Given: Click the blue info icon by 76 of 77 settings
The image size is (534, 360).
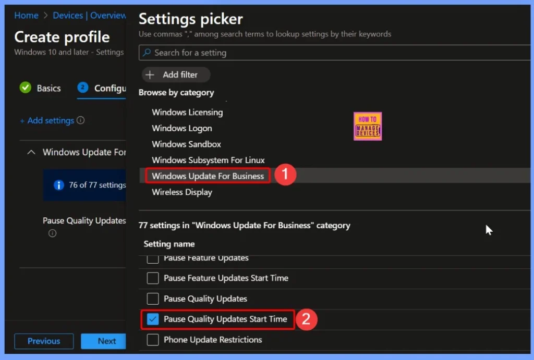Looking at the screenshot, I should coord(58,185).
